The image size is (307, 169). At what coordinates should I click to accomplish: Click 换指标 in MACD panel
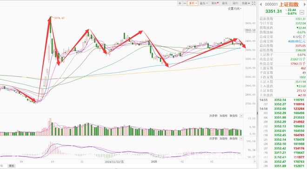point(234,138)
